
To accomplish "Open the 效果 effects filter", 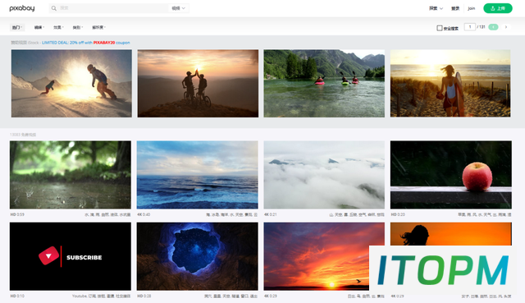I will (x=58, y=27).
